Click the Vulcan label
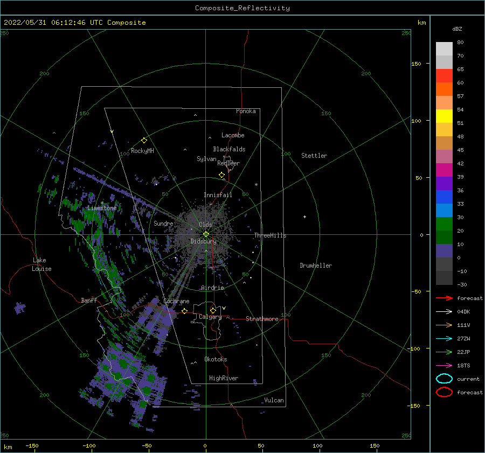Viewport: 485px width, 453px height. 274,400
